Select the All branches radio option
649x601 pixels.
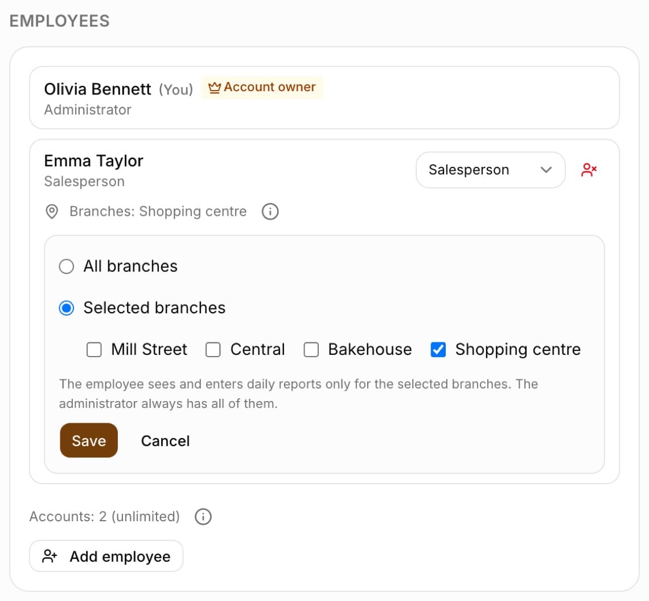[66, 267]
